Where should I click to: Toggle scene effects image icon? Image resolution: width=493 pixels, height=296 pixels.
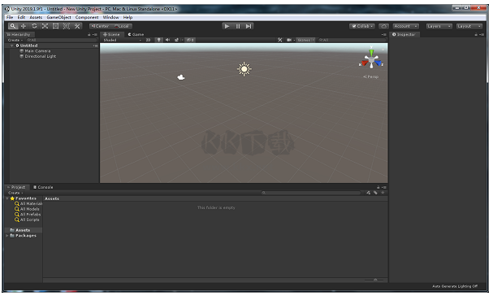pyautogui.click(x=177, y=40)
